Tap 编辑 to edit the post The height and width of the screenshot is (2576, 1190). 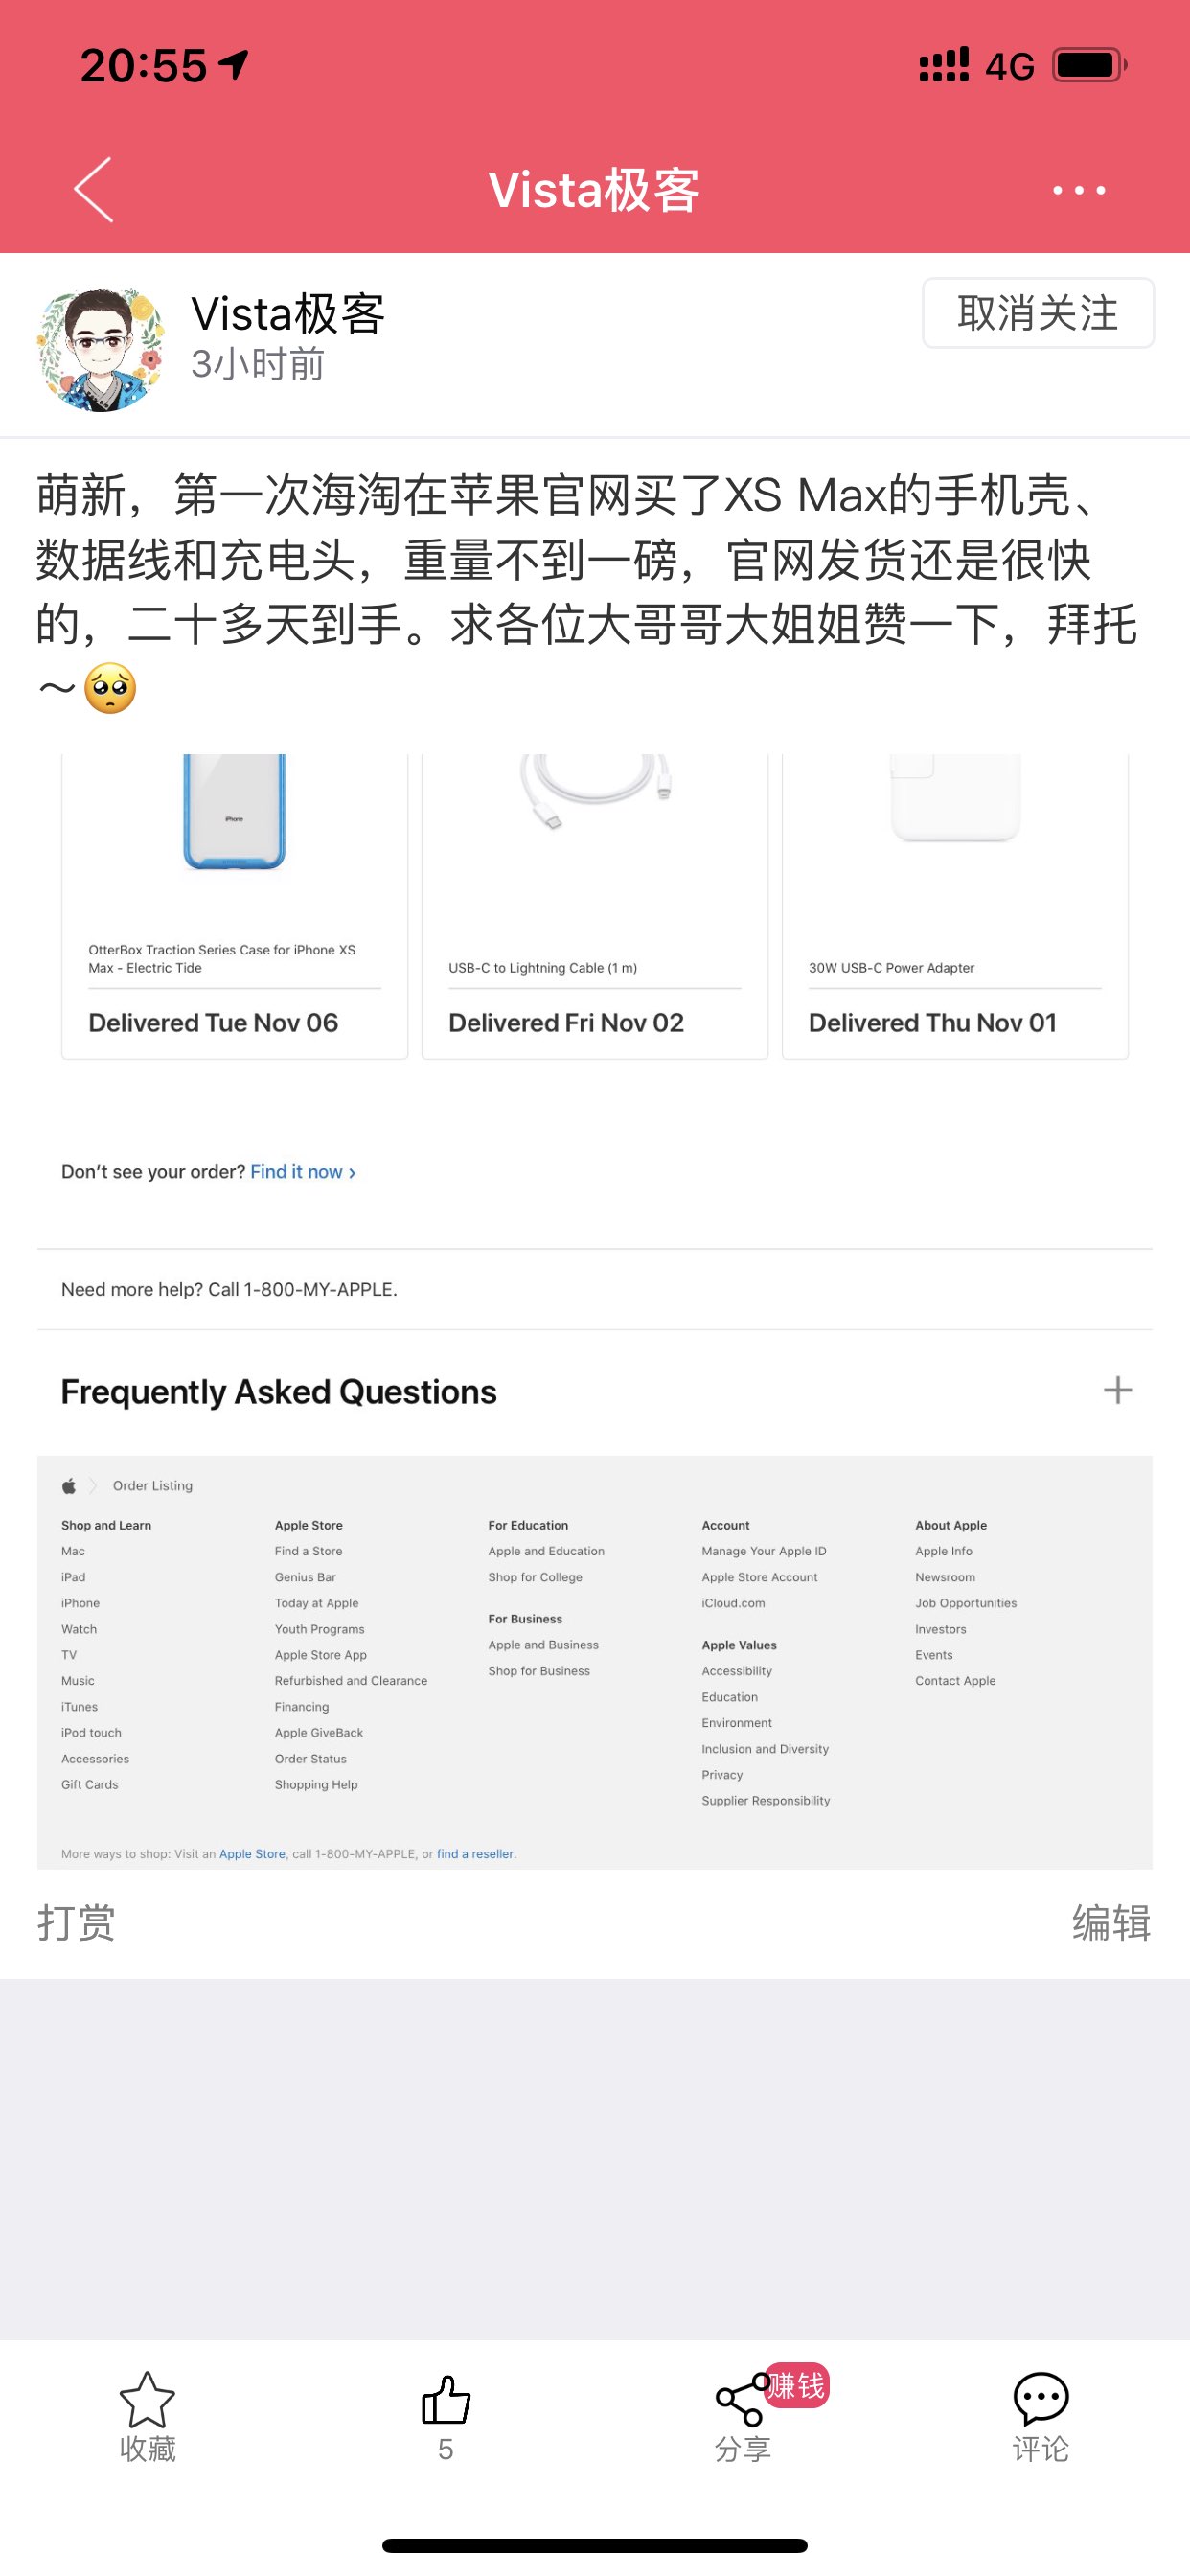pyautogui.click(x=1112, y=1922)
